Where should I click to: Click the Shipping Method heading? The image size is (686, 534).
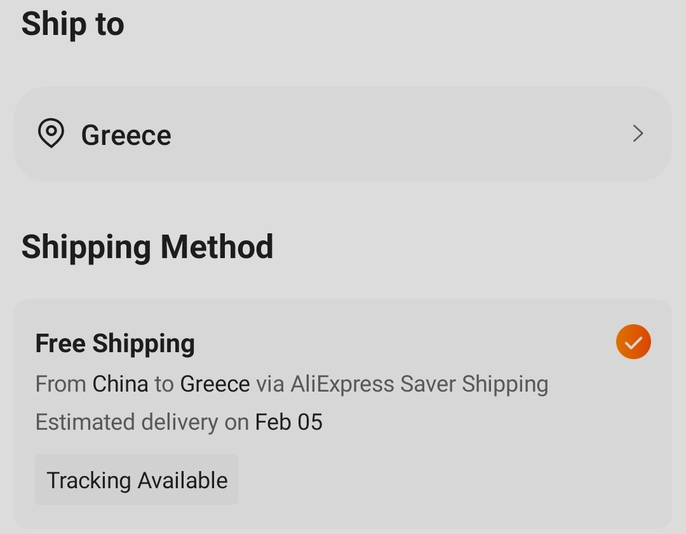tap(147, 247)
